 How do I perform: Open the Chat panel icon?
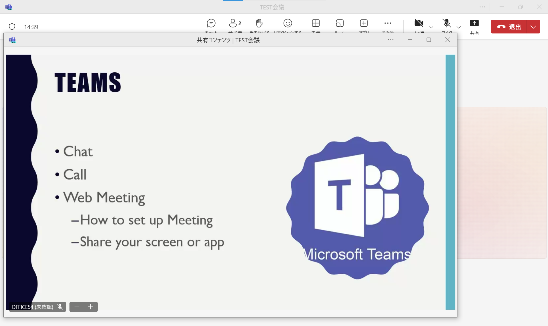coord(211,23)
